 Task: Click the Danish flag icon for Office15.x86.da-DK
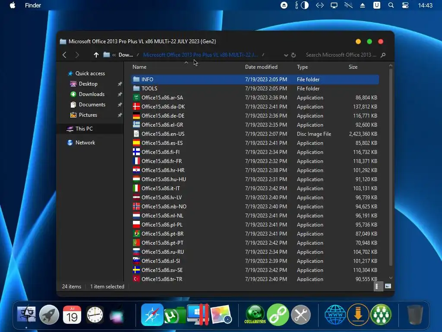pos(136,106)
